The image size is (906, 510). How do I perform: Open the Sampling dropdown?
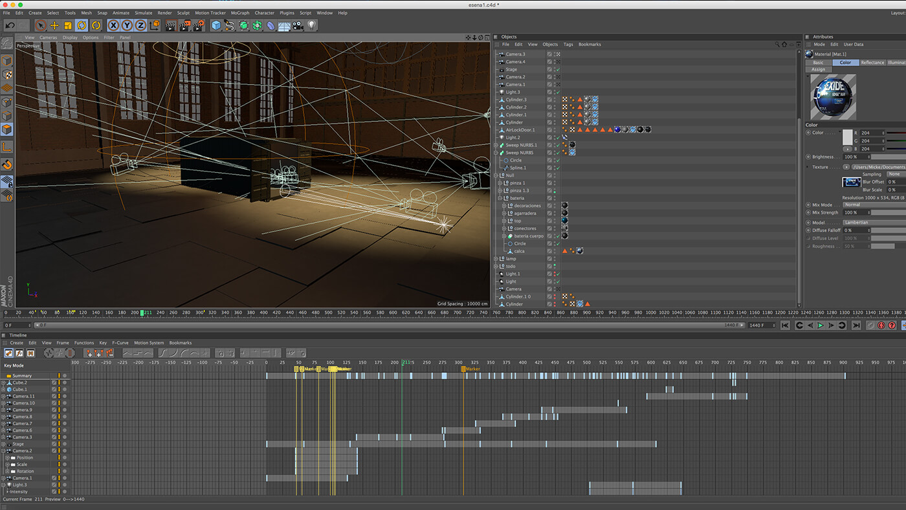(896, 174)
